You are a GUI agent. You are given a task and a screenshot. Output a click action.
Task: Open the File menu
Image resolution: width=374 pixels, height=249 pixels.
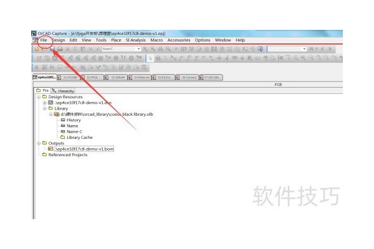44,40
